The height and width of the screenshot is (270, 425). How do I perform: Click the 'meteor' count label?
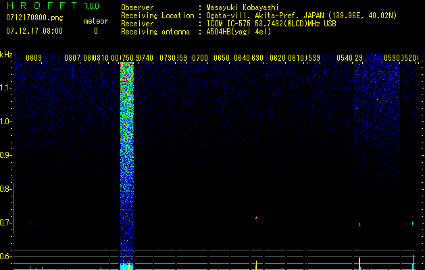point(96,21)
